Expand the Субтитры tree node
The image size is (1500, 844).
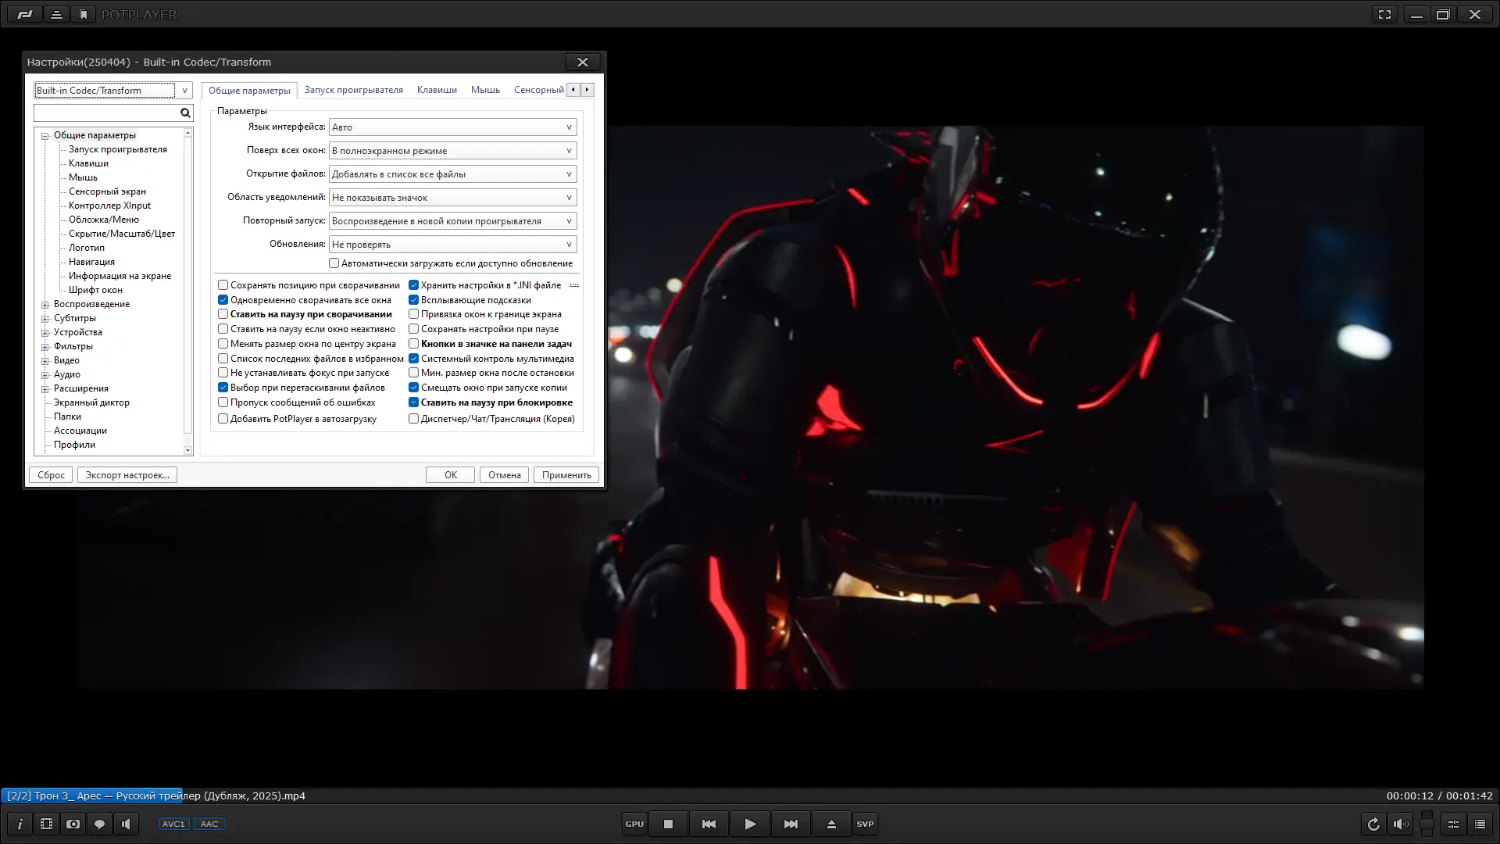tap(45, 319)
